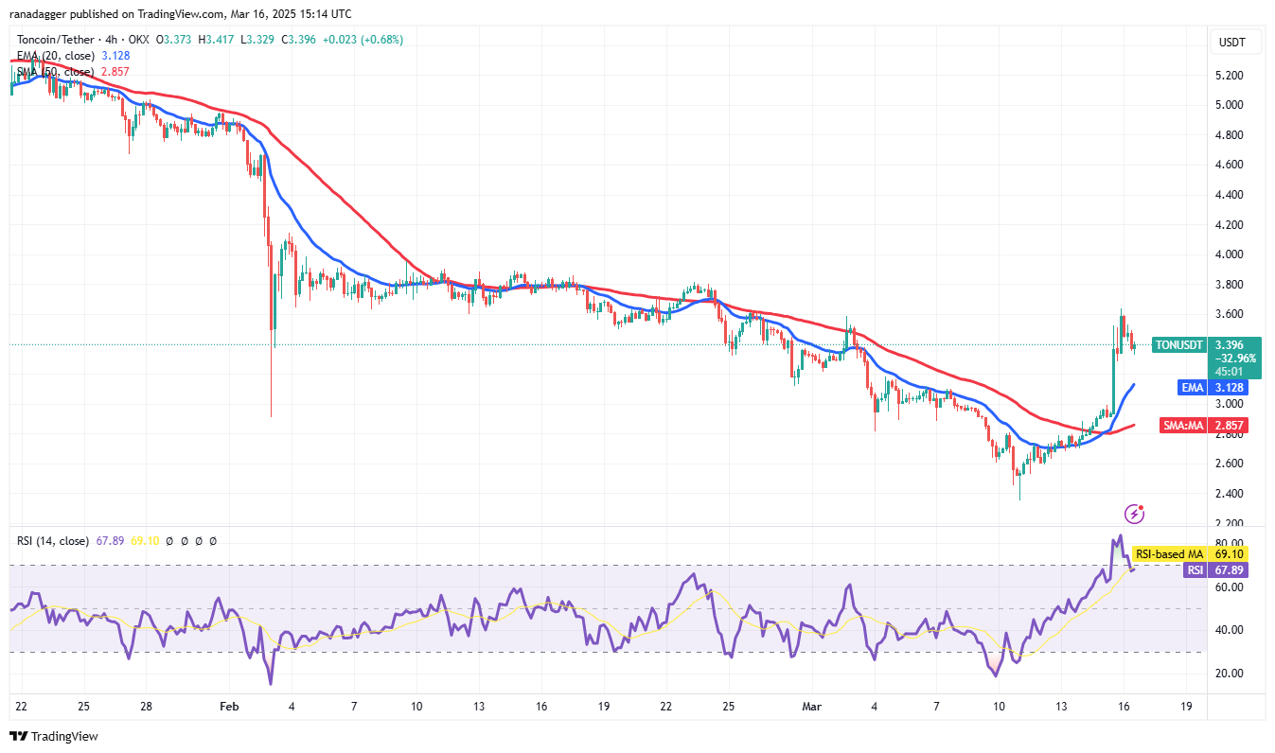The height and width of the screenshot is (753, 1275).
Task: Select the EMA (20, close) indicator legend
Action: tap(56, 56)
